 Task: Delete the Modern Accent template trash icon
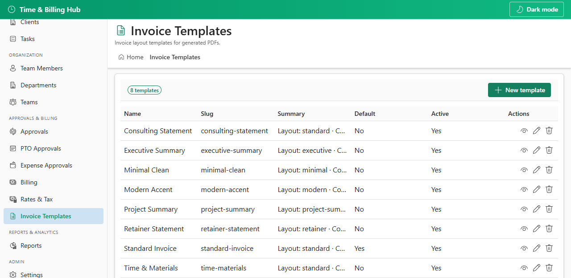coord(549,190)
